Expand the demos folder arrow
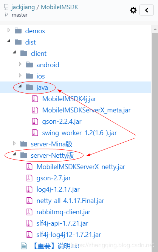The image size is (158, 252). coord(9,30)
